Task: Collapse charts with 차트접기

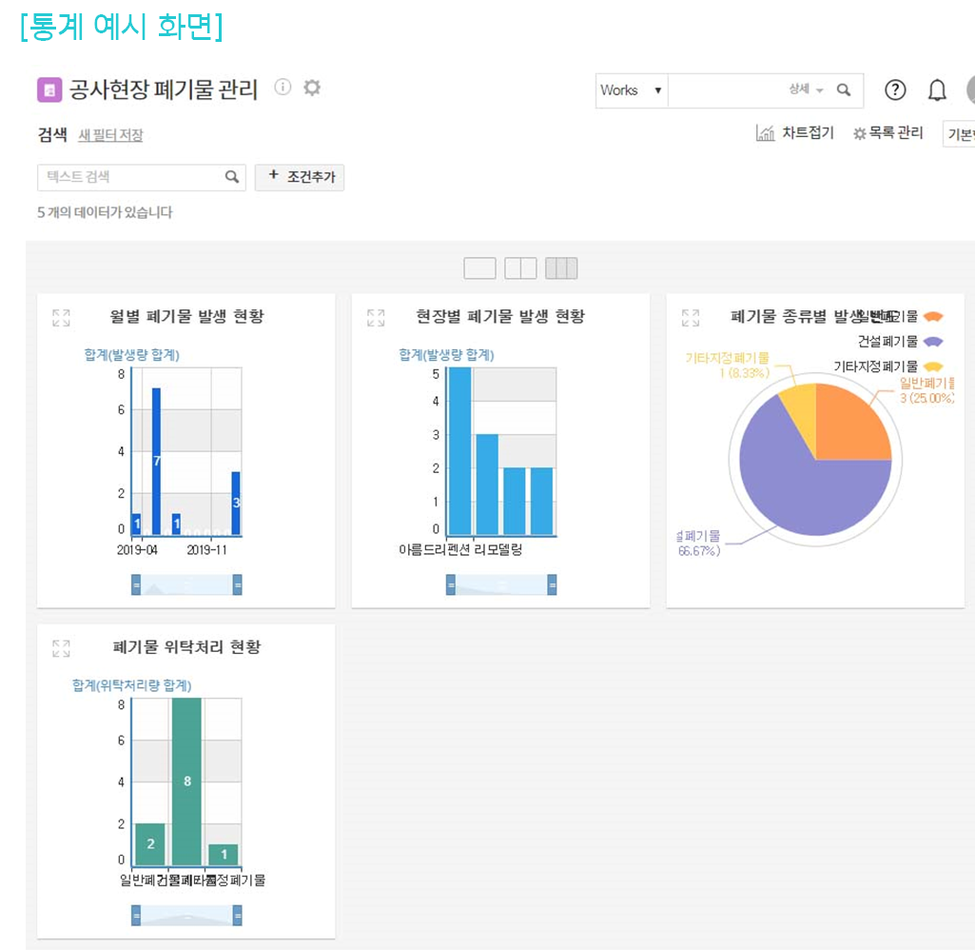Action: pyautogui.click(x=795, y=133)
